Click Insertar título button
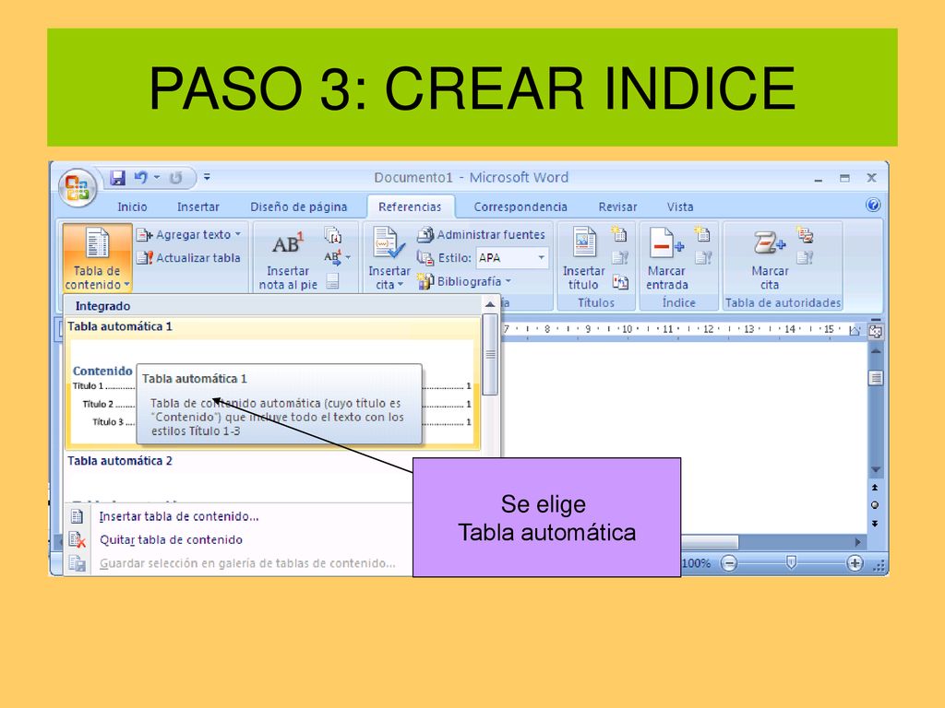This screenshot has height=708, width=945. tap(583, 259)
